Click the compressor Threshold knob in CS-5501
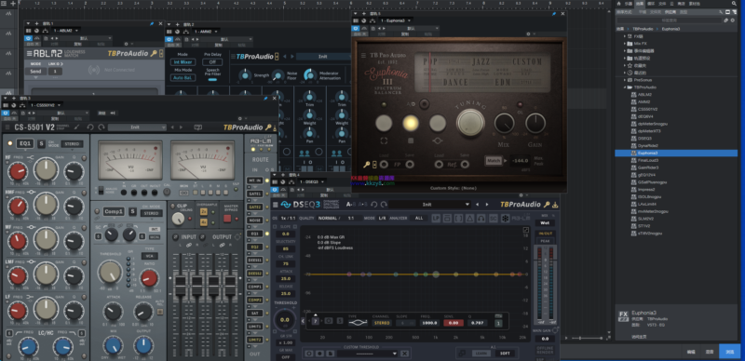Viewport: 745px width, 361px height. (x=110, y=273)
